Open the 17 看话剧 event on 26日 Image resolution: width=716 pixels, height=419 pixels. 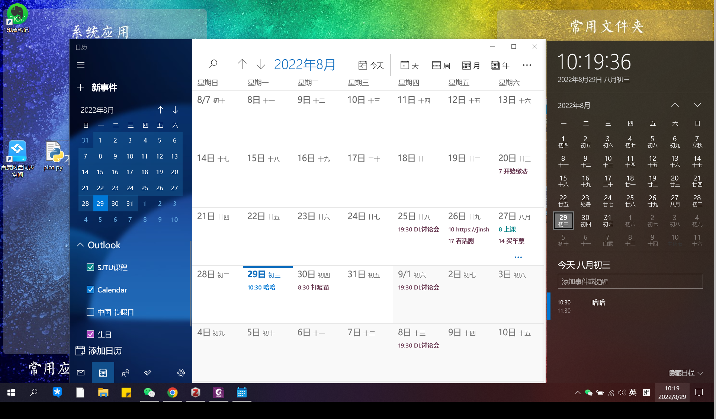click(x=461, y=241)
